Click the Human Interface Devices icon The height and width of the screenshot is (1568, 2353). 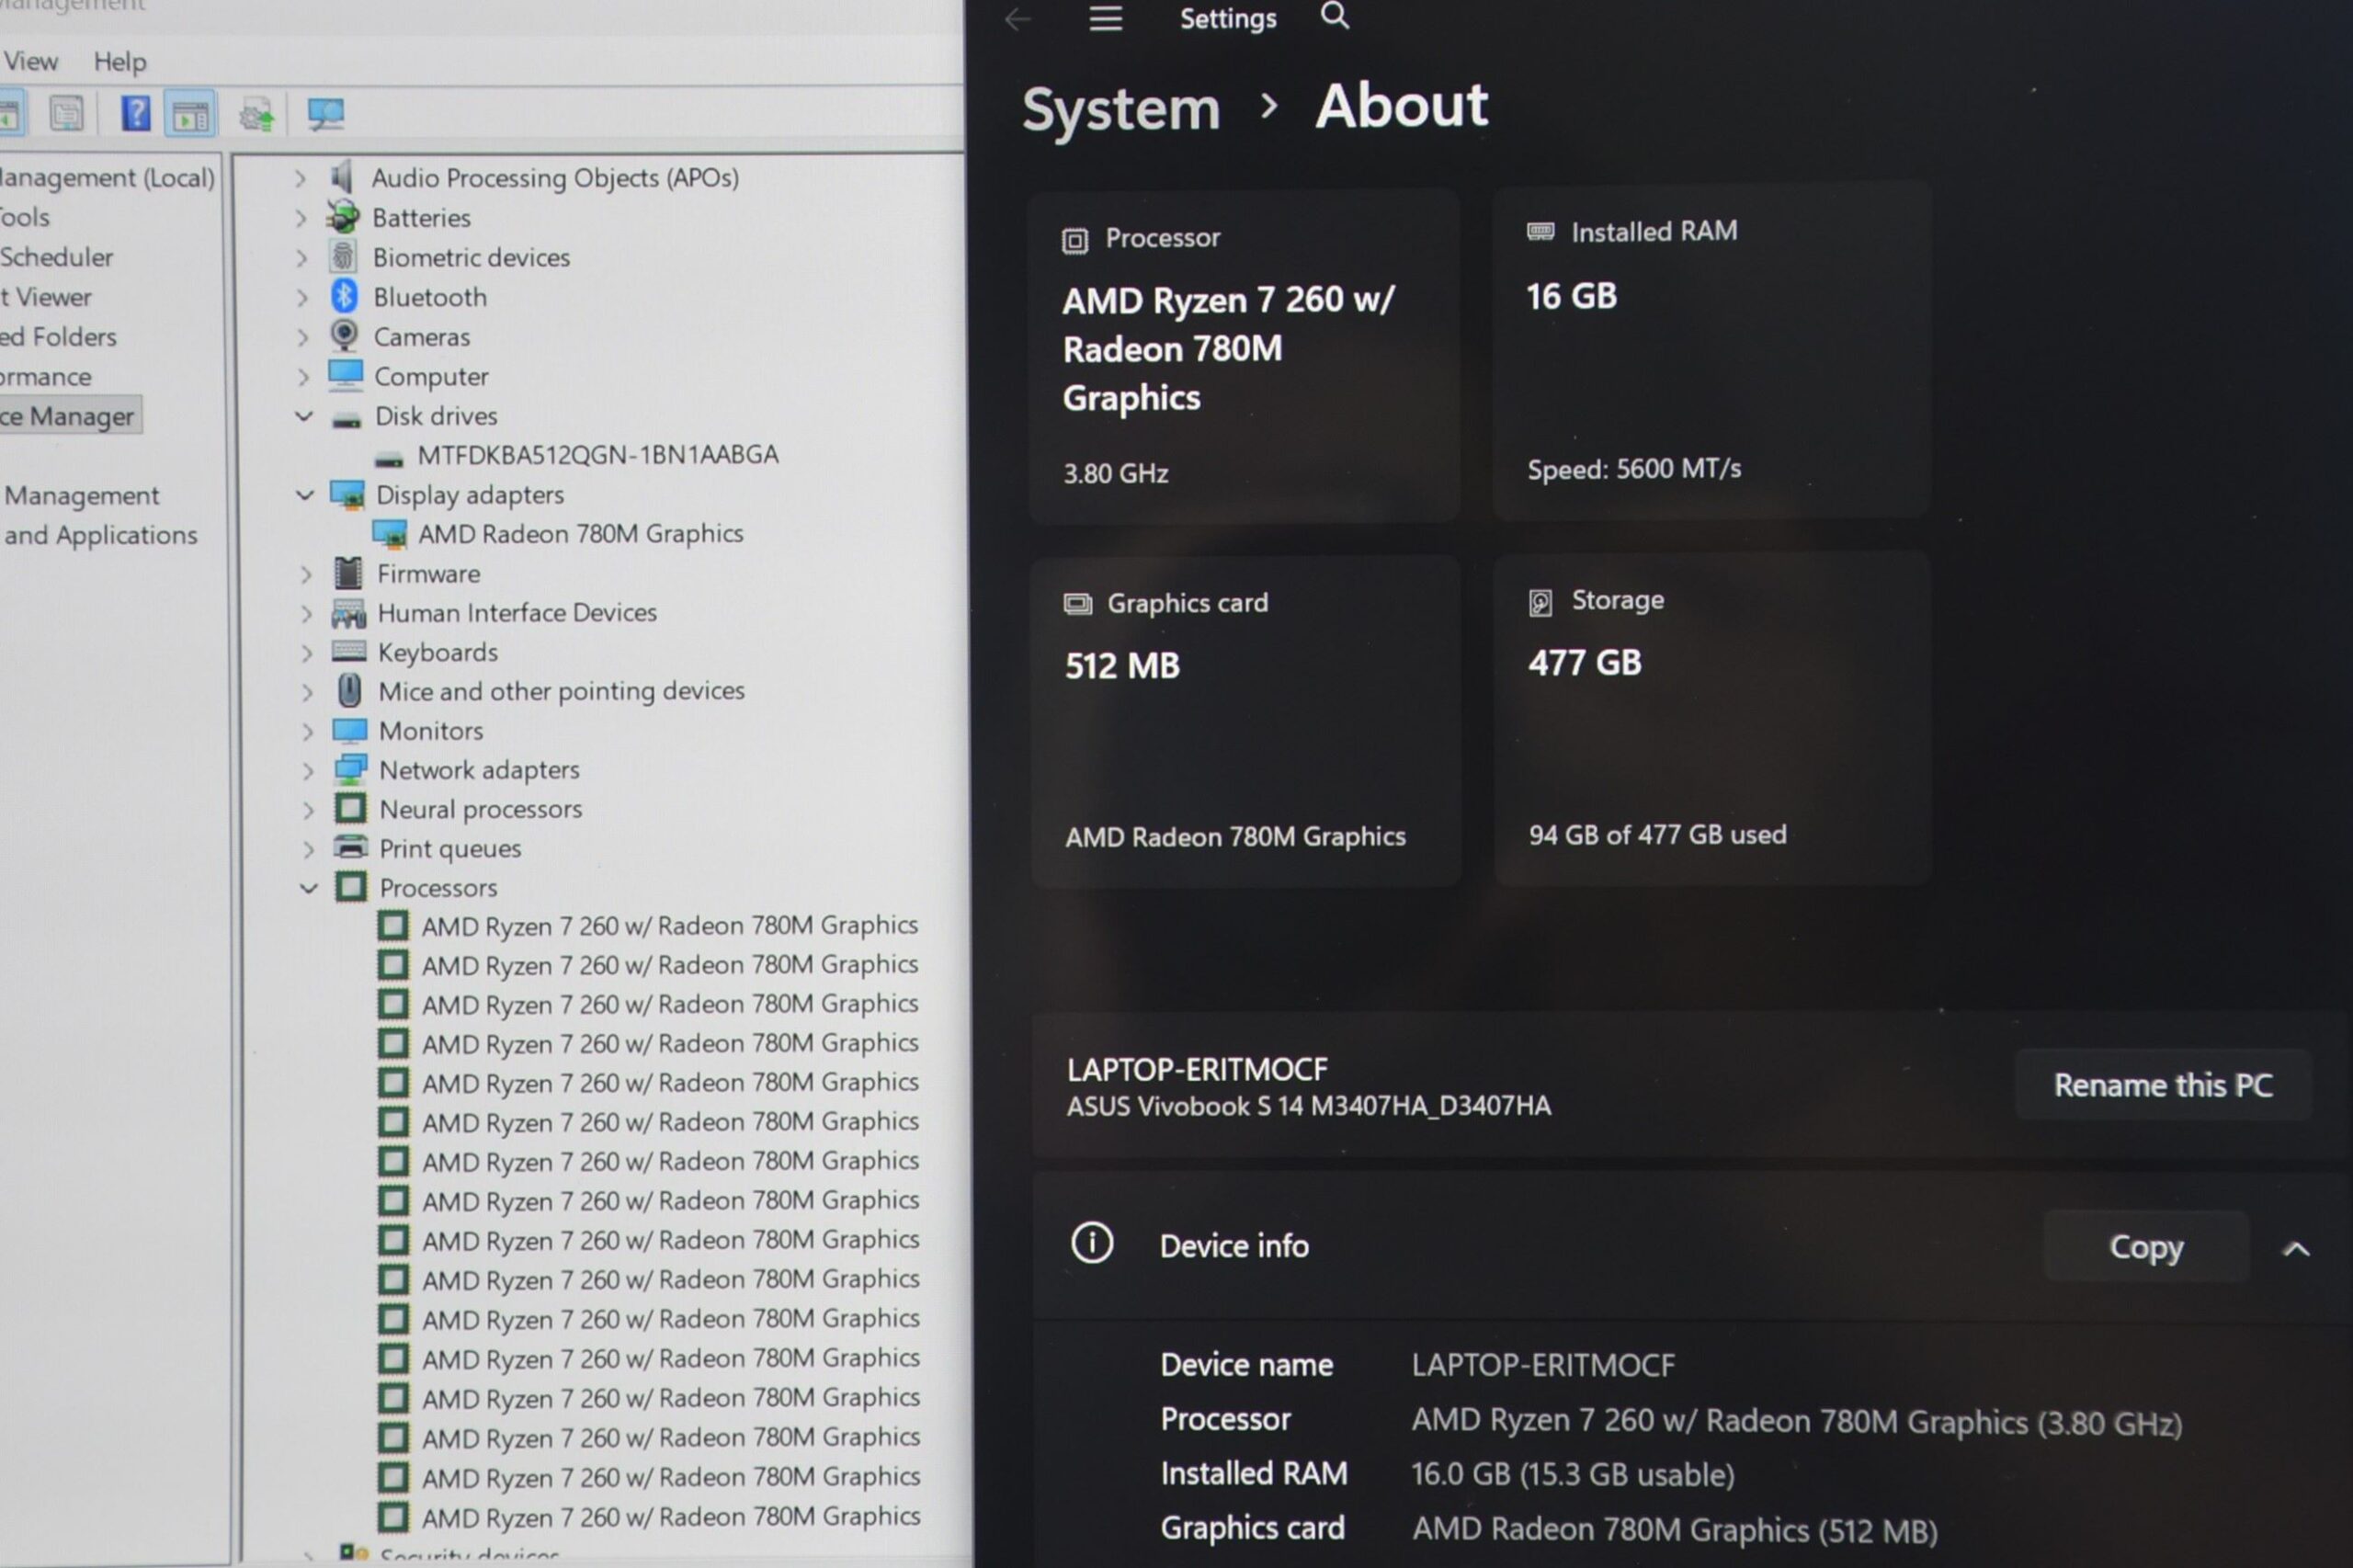[x=349, y=612]
